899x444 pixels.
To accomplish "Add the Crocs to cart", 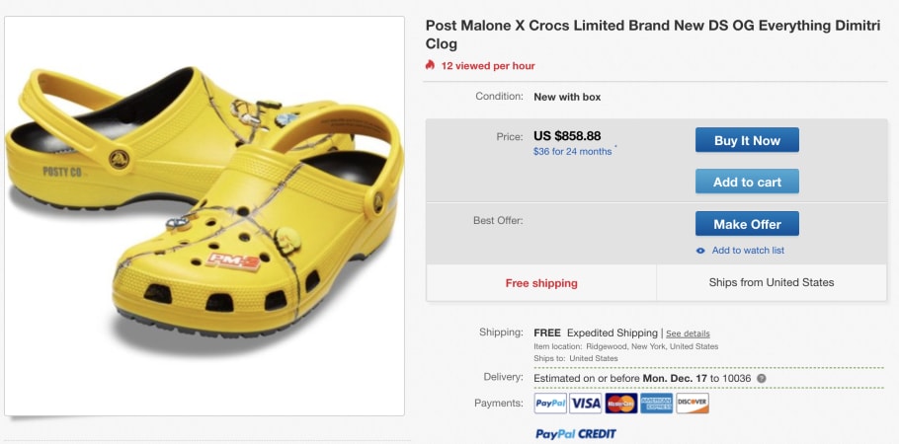I will point(747,182).
